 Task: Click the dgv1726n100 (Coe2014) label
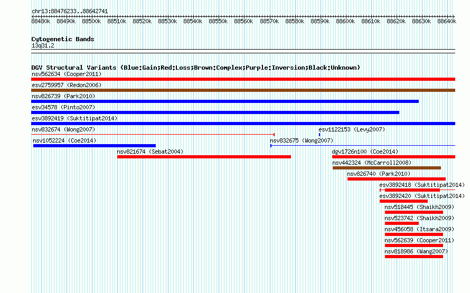[x=365, y=152]
